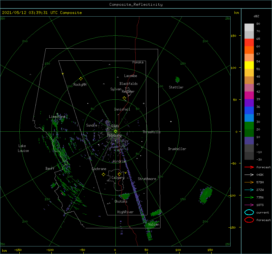272x254 pixels.
Task: Click the lavender-blue 0 dBZ swatch
Action: pyautogui.click(x=249, y=141)
